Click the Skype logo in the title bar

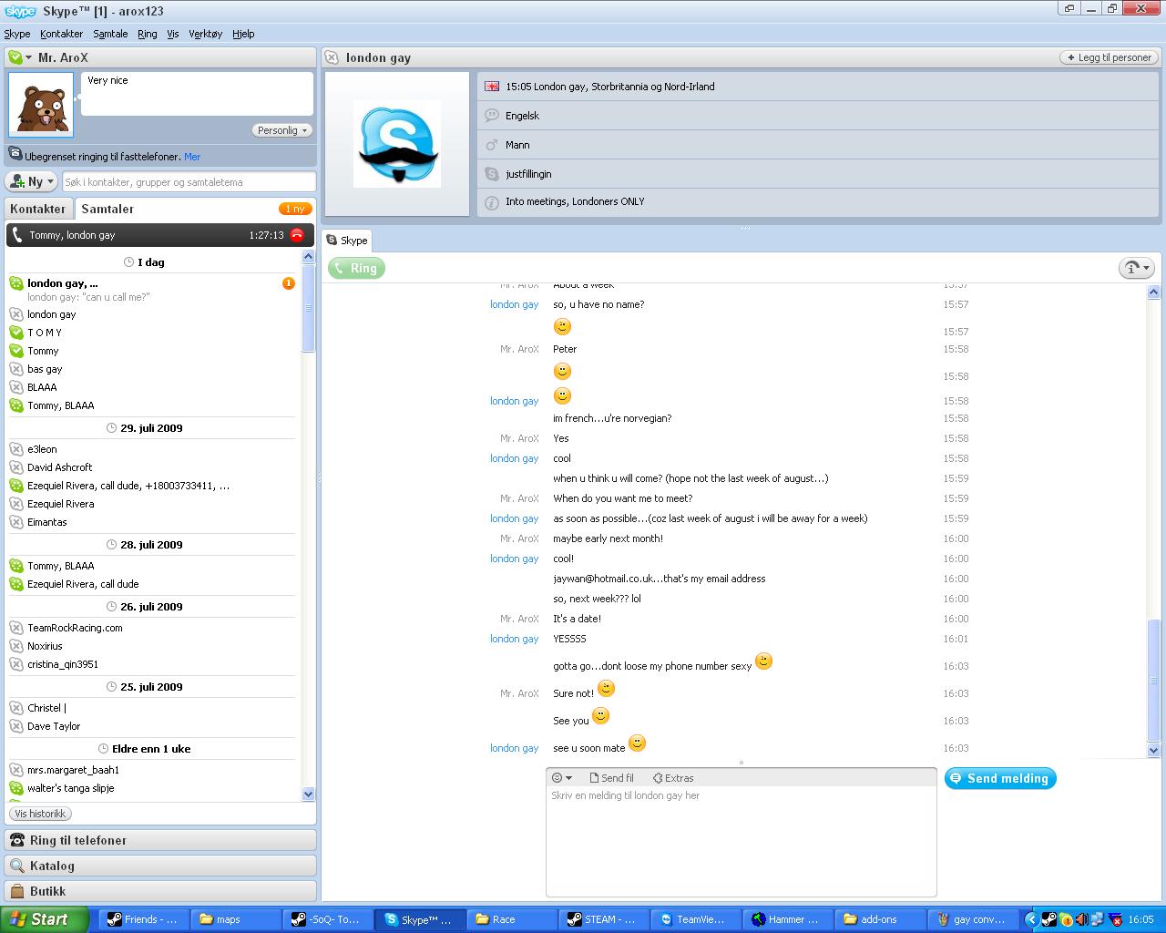pyautogui.click(x=20, y=11)
